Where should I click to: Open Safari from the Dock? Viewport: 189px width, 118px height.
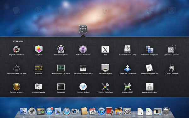tap(67, 111)
